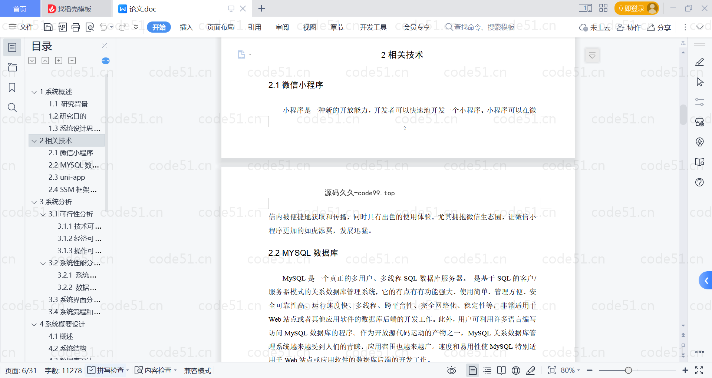This screenshot has width=712, height=378.
Task: Open the 80% zoom dropdown
Action: (571, 370)
